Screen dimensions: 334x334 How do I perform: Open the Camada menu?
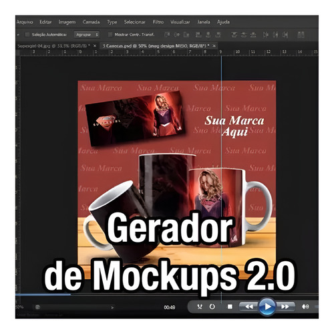click(91, 22)
